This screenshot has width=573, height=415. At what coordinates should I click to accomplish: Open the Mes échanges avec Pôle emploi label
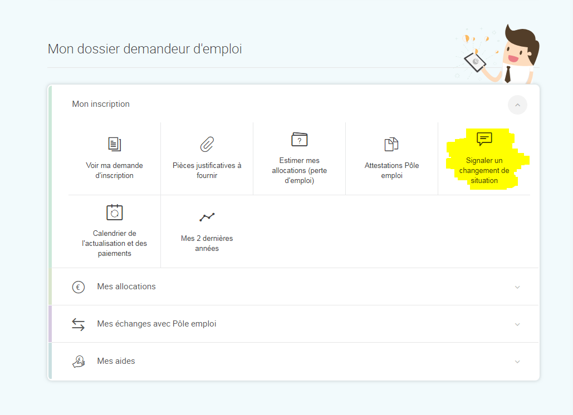pos(156,324)
